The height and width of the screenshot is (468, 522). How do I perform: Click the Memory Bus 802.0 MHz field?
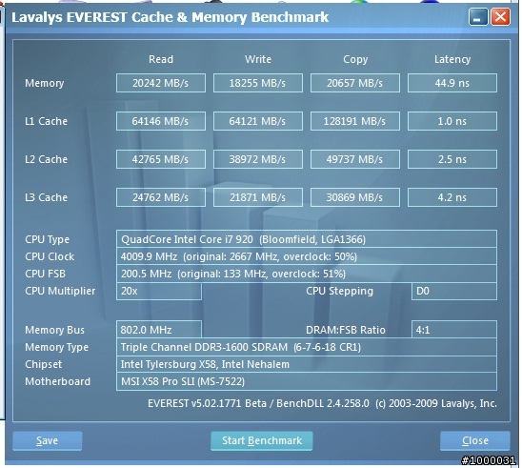click(x=159, y=330)
